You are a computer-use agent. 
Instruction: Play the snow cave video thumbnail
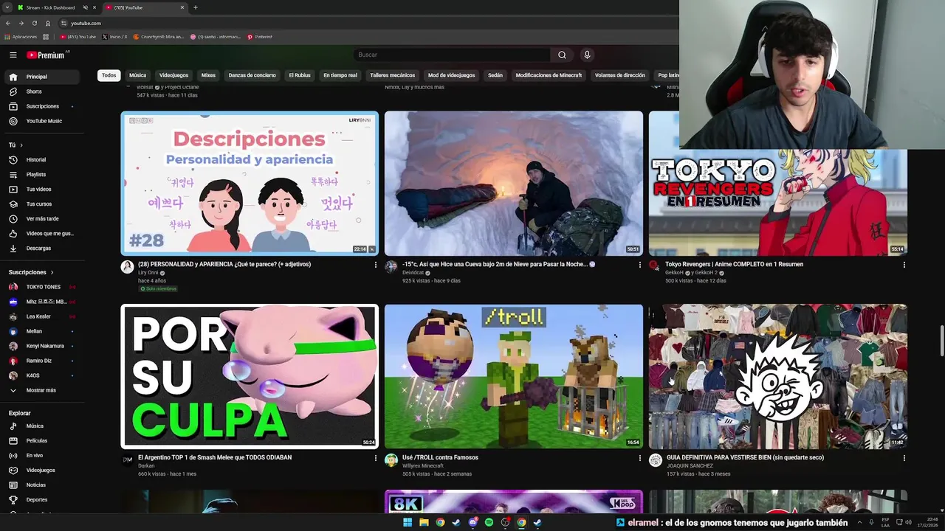(514, 183)
